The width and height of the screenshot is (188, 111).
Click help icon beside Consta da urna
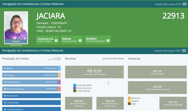(56, 41)
